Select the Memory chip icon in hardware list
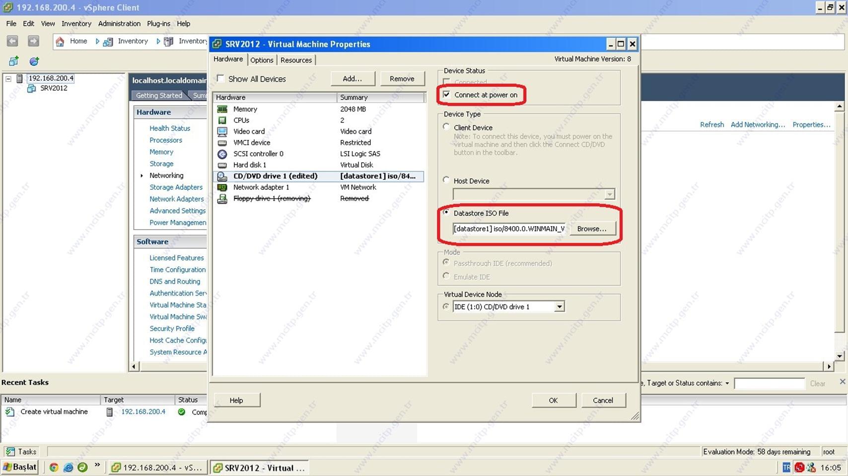This screenshot has width=848, height=476. pos(222,109)
